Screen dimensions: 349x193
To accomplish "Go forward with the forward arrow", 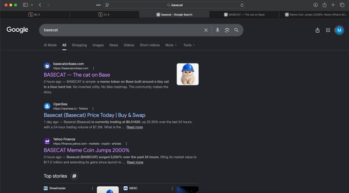I will coord(48,5).
